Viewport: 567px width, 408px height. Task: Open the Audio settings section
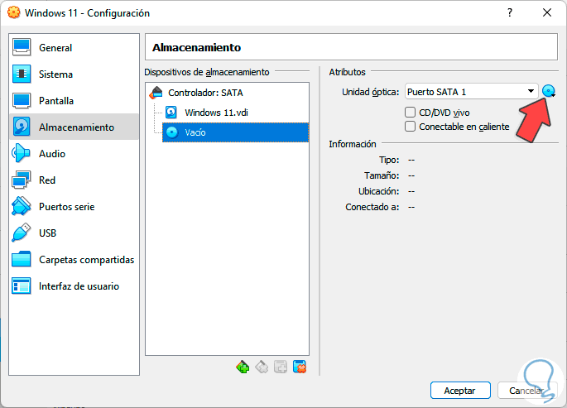(74, 154)
